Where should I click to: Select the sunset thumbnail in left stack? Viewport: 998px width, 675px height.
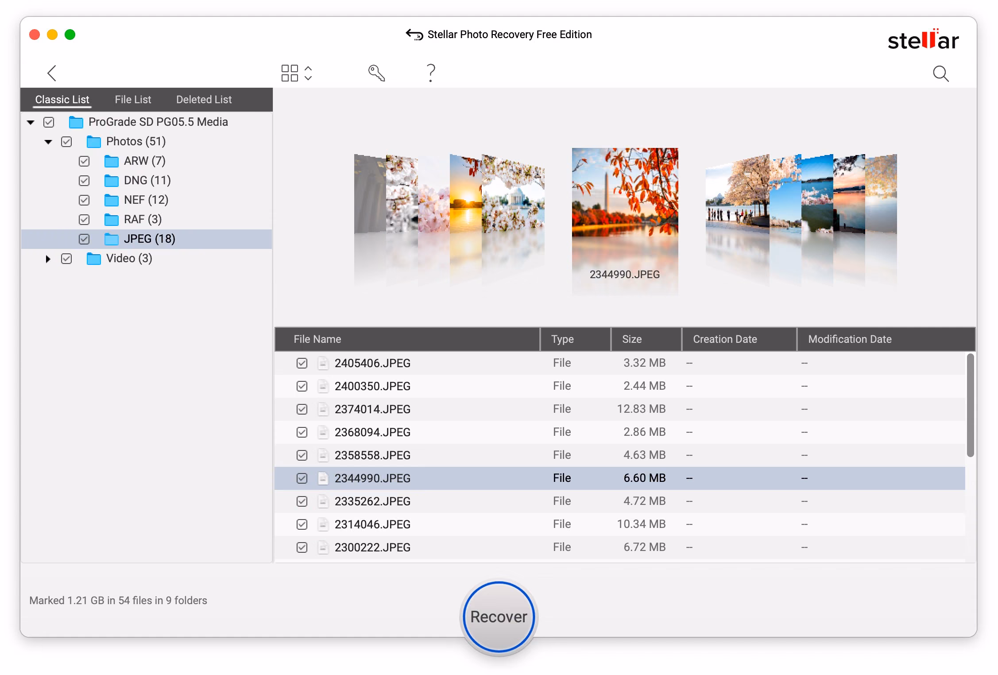point(465,193)
